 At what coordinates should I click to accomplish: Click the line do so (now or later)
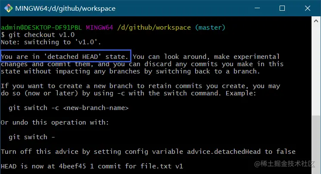click(128, 93)
